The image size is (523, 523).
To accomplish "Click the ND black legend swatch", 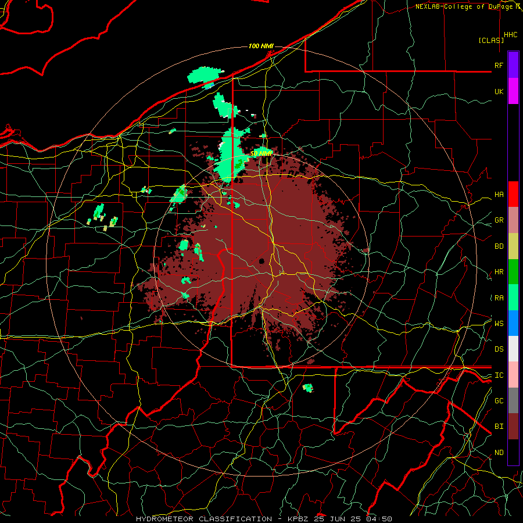I will pyautogui.click(x=513, y=452).
